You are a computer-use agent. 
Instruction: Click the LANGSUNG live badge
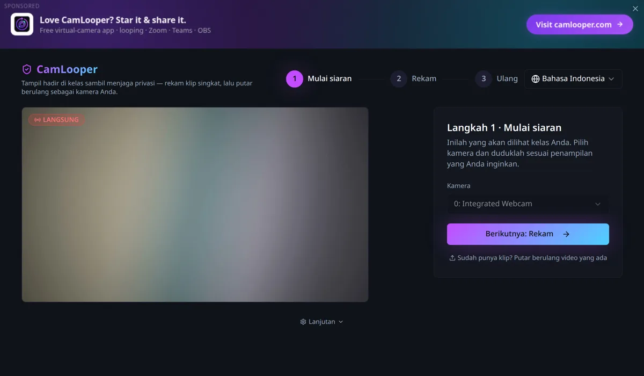point(56,120)
